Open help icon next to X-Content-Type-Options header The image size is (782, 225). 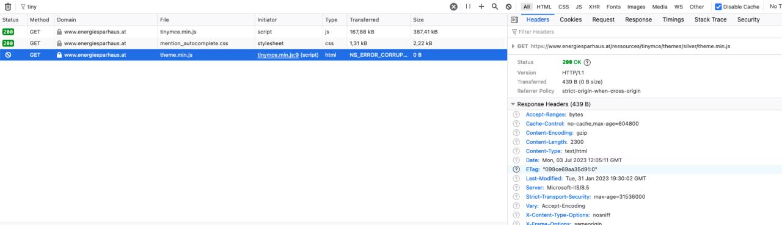(516, 215)
